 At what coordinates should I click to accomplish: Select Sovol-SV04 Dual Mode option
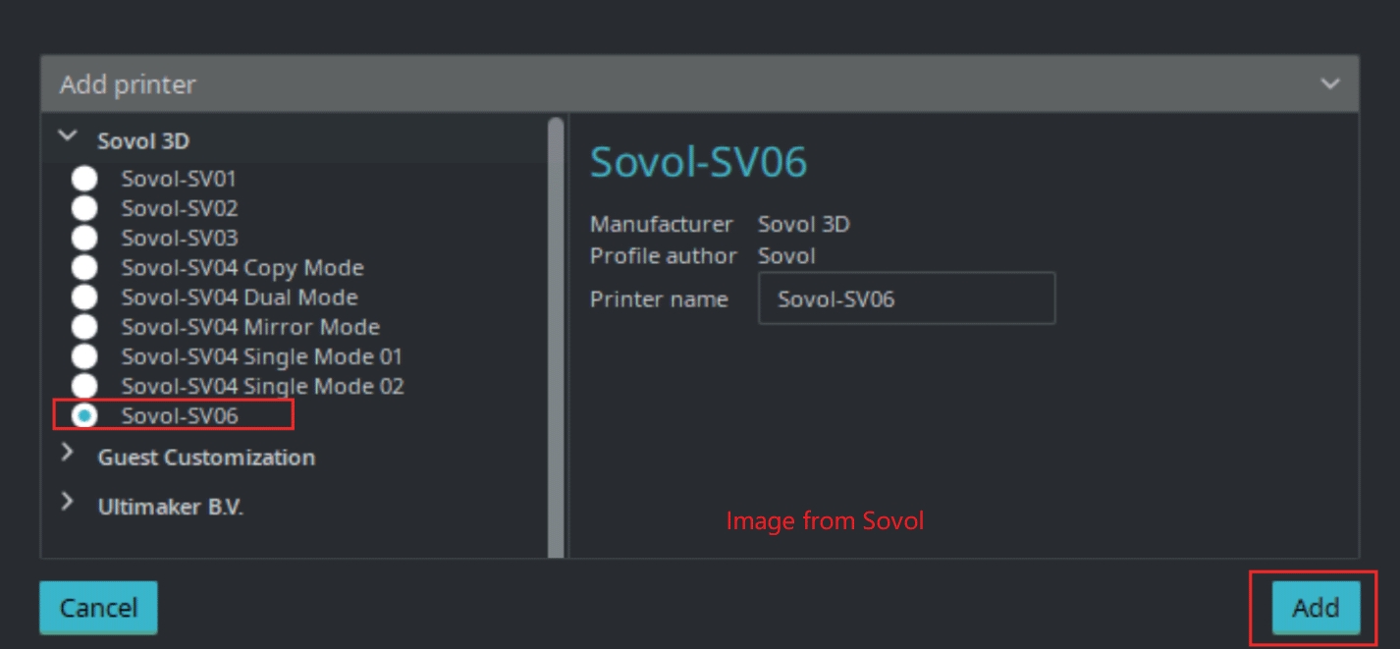coord(85,297)
